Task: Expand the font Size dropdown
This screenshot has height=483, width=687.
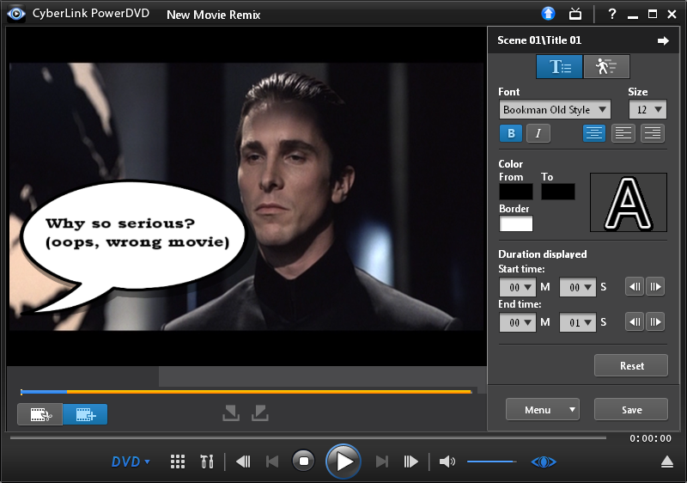Action: click(x=647, y=109)
